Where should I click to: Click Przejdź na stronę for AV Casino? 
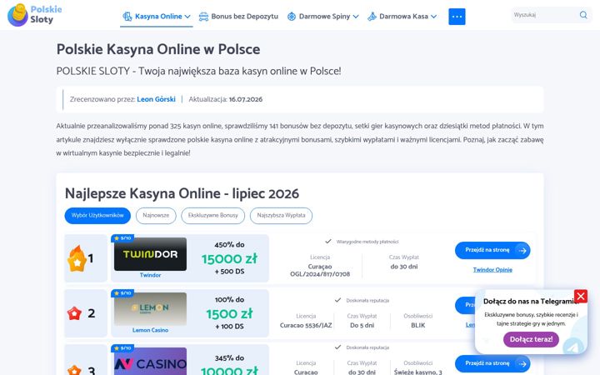click(x=492, y=363)
